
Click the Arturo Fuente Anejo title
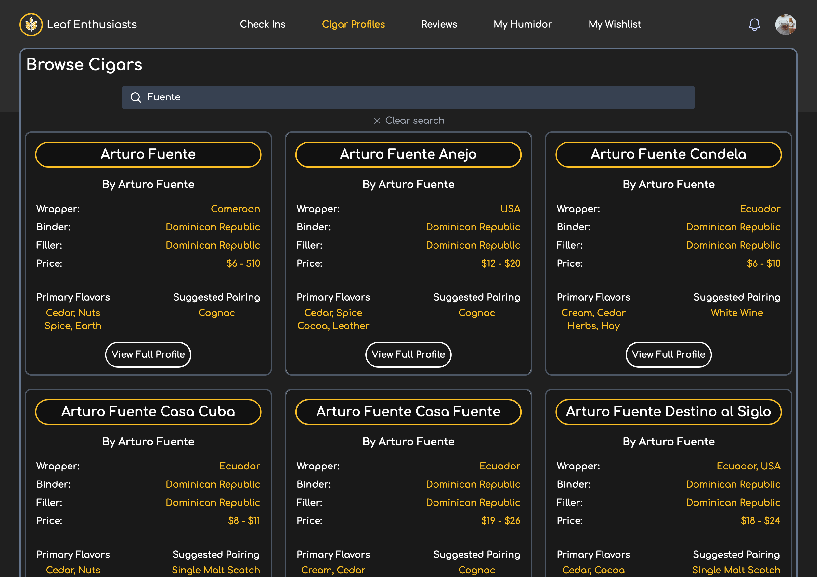(x=408, y=154)
